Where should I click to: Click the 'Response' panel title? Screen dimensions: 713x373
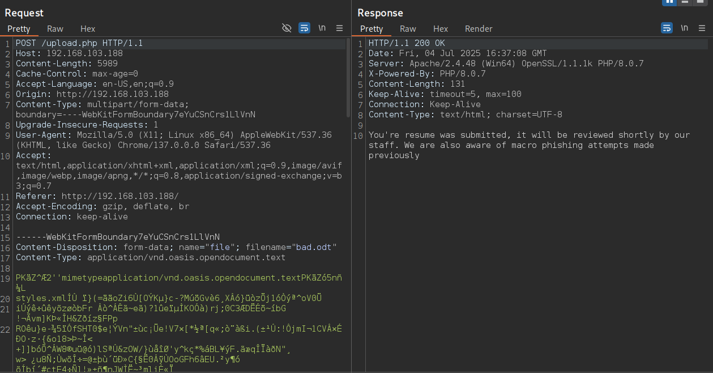(x=380, y=12)
